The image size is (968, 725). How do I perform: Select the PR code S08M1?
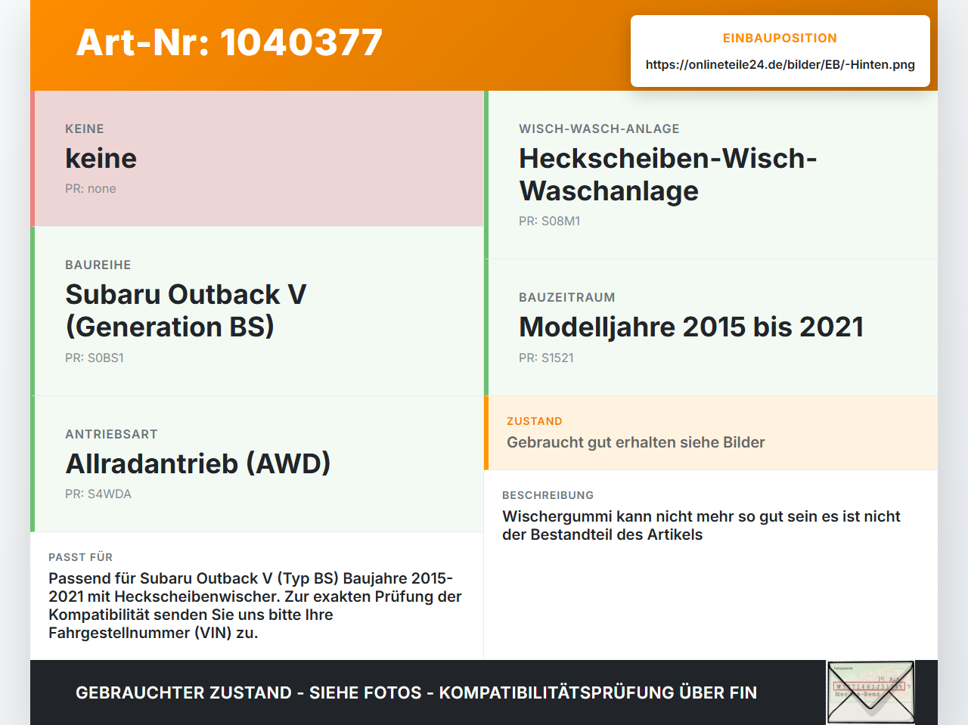point(549,221)
